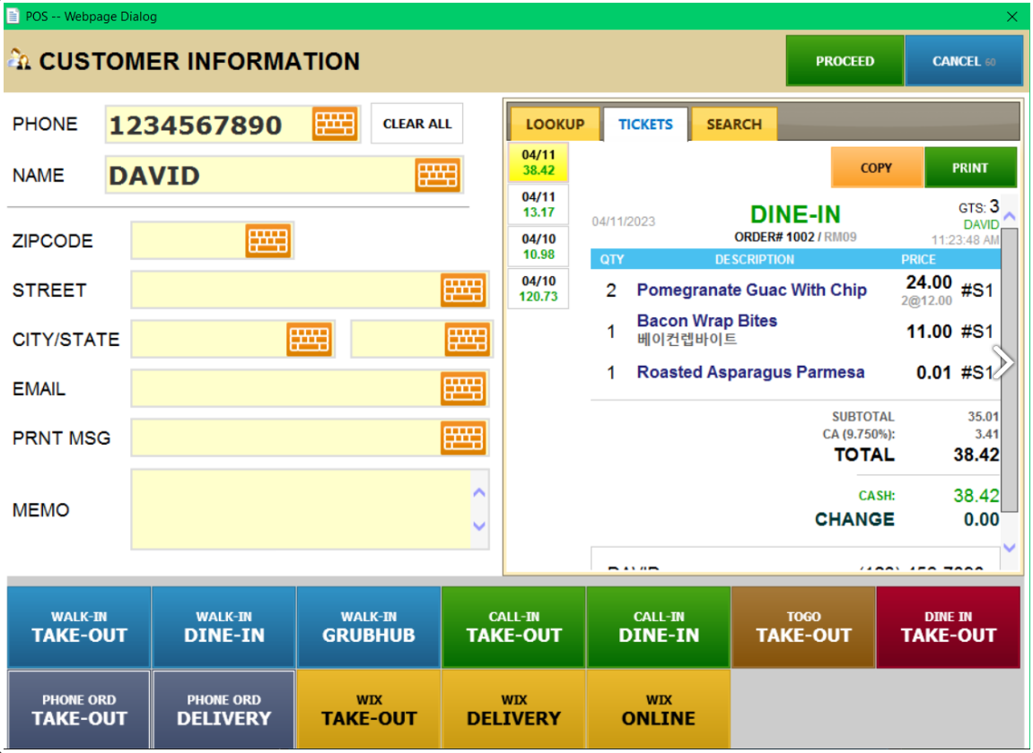Expand receipt with the right chevron arrow

click(1004, 362)
